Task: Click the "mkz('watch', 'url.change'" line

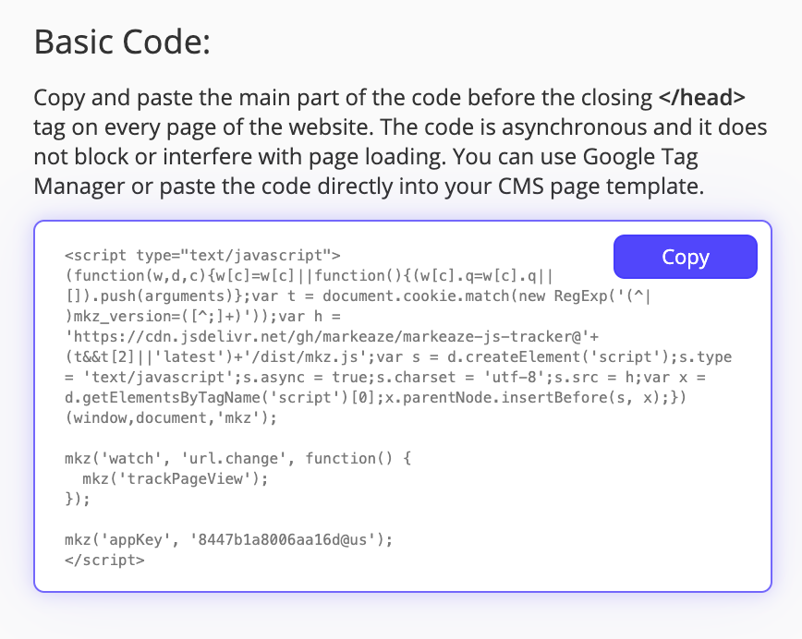Action: (237, 458)
